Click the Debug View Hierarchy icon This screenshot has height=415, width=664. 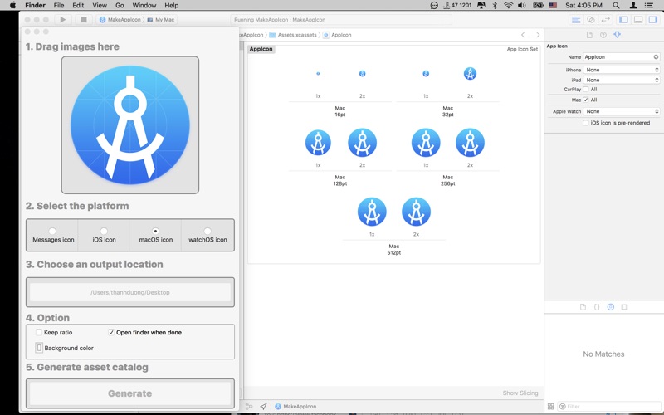click(249, 406)
